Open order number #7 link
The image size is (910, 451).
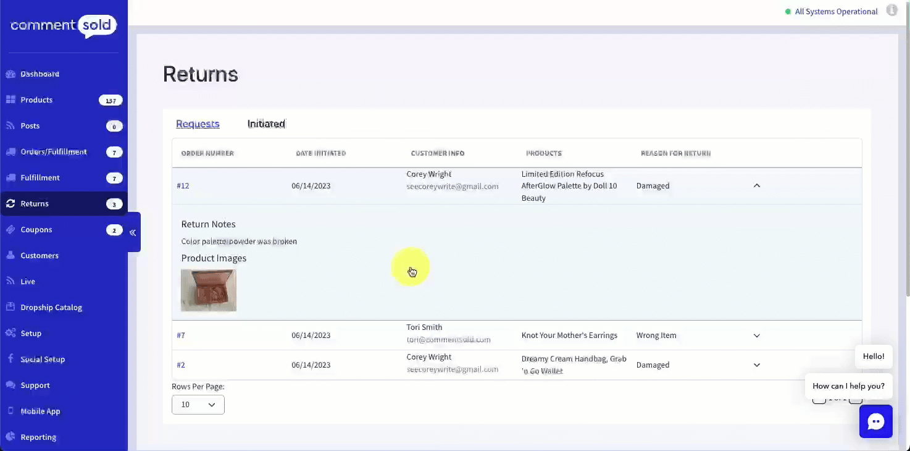pyautogui.click(x=181, y=335)
